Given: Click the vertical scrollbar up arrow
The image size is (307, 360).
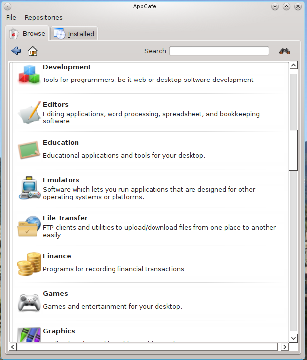Looking at the screenshot, I should pos(293,65).
